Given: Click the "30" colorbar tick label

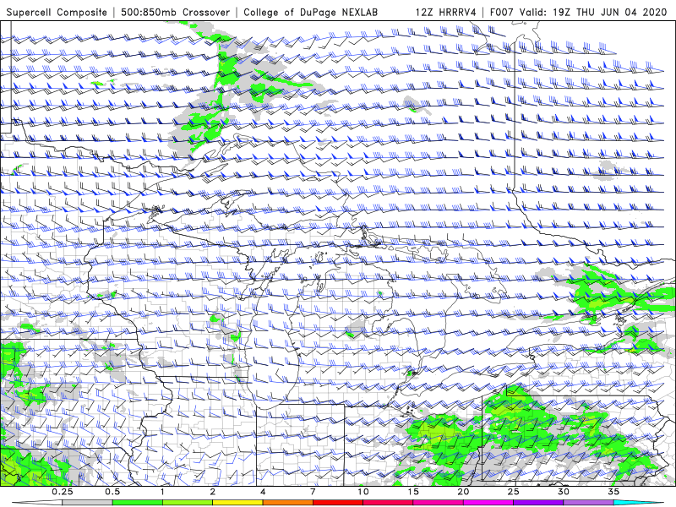Looking at the screenshot, I should tap(564, 492).
